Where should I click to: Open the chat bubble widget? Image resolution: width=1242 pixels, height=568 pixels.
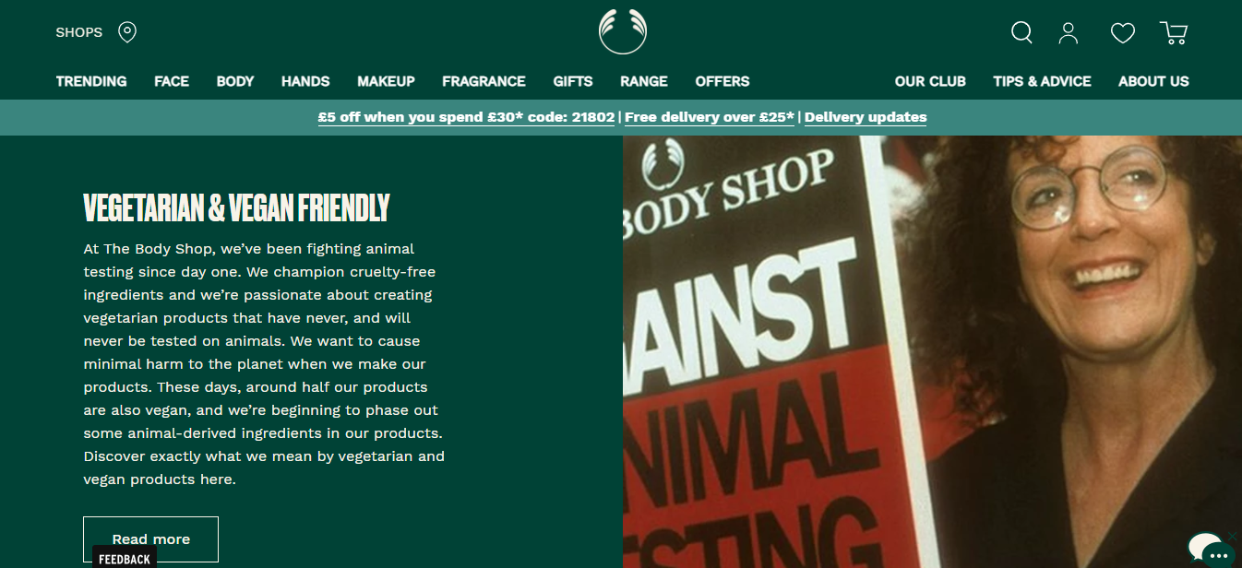point(1210,549)
